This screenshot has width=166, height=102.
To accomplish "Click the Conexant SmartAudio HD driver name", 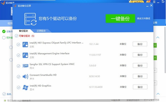I will 43,75.
